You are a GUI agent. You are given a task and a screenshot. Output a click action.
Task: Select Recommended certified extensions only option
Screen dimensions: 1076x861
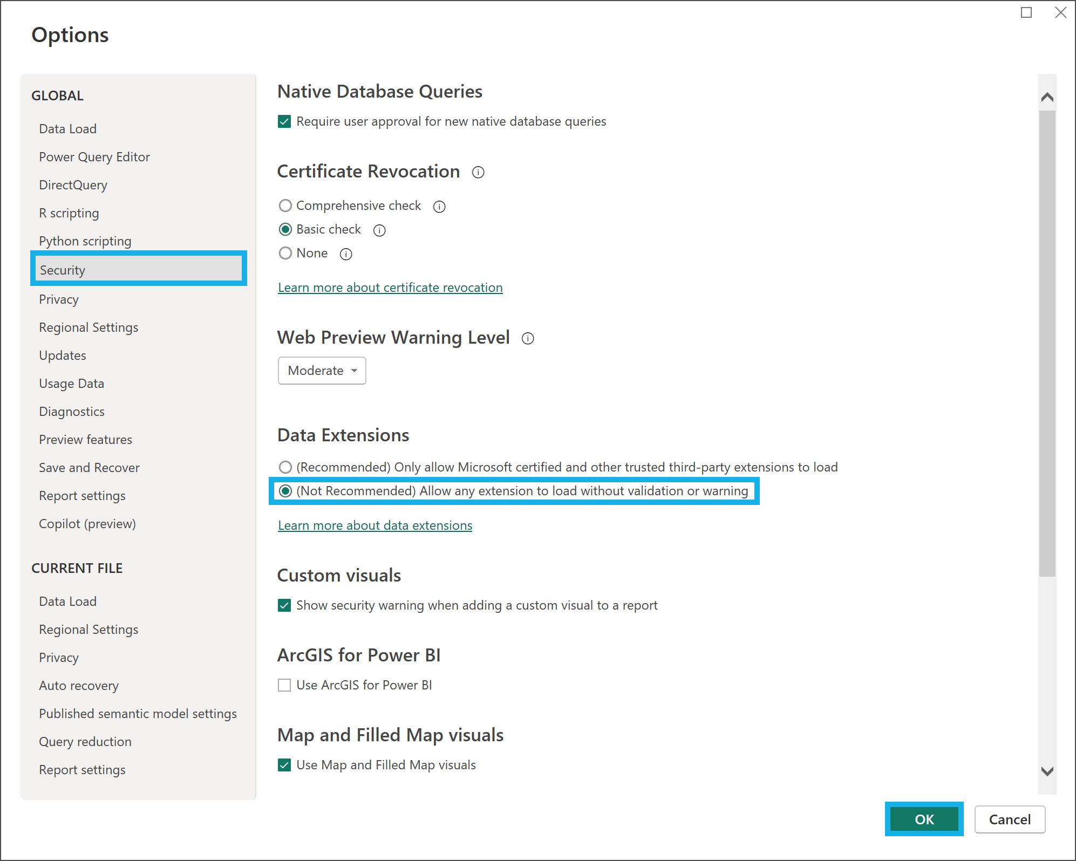(x=285, y=467)
